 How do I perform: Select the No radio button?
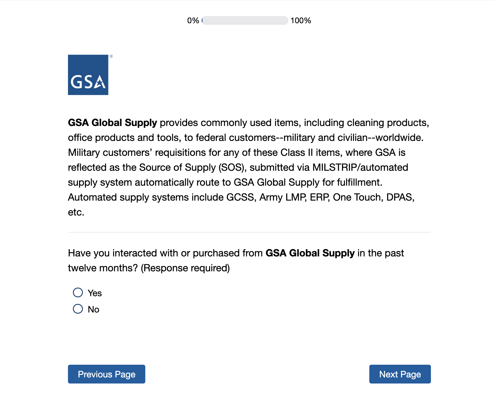tap(78, 309)
